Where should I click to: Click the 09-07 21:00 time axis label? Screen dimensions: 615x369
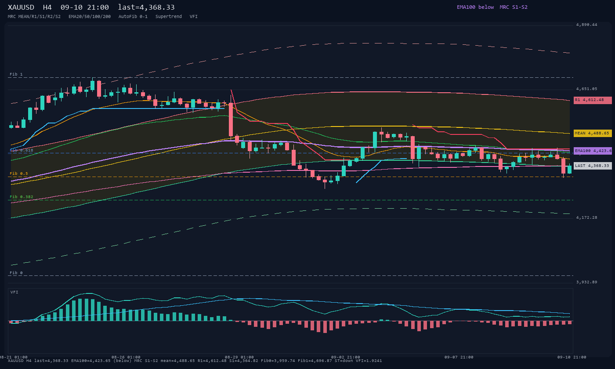pyautogui.click(x=459, y=357)
